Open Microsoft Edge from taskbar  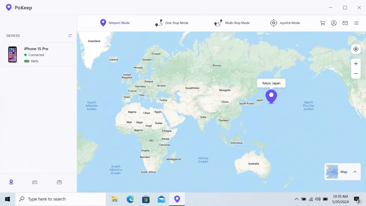130,199
